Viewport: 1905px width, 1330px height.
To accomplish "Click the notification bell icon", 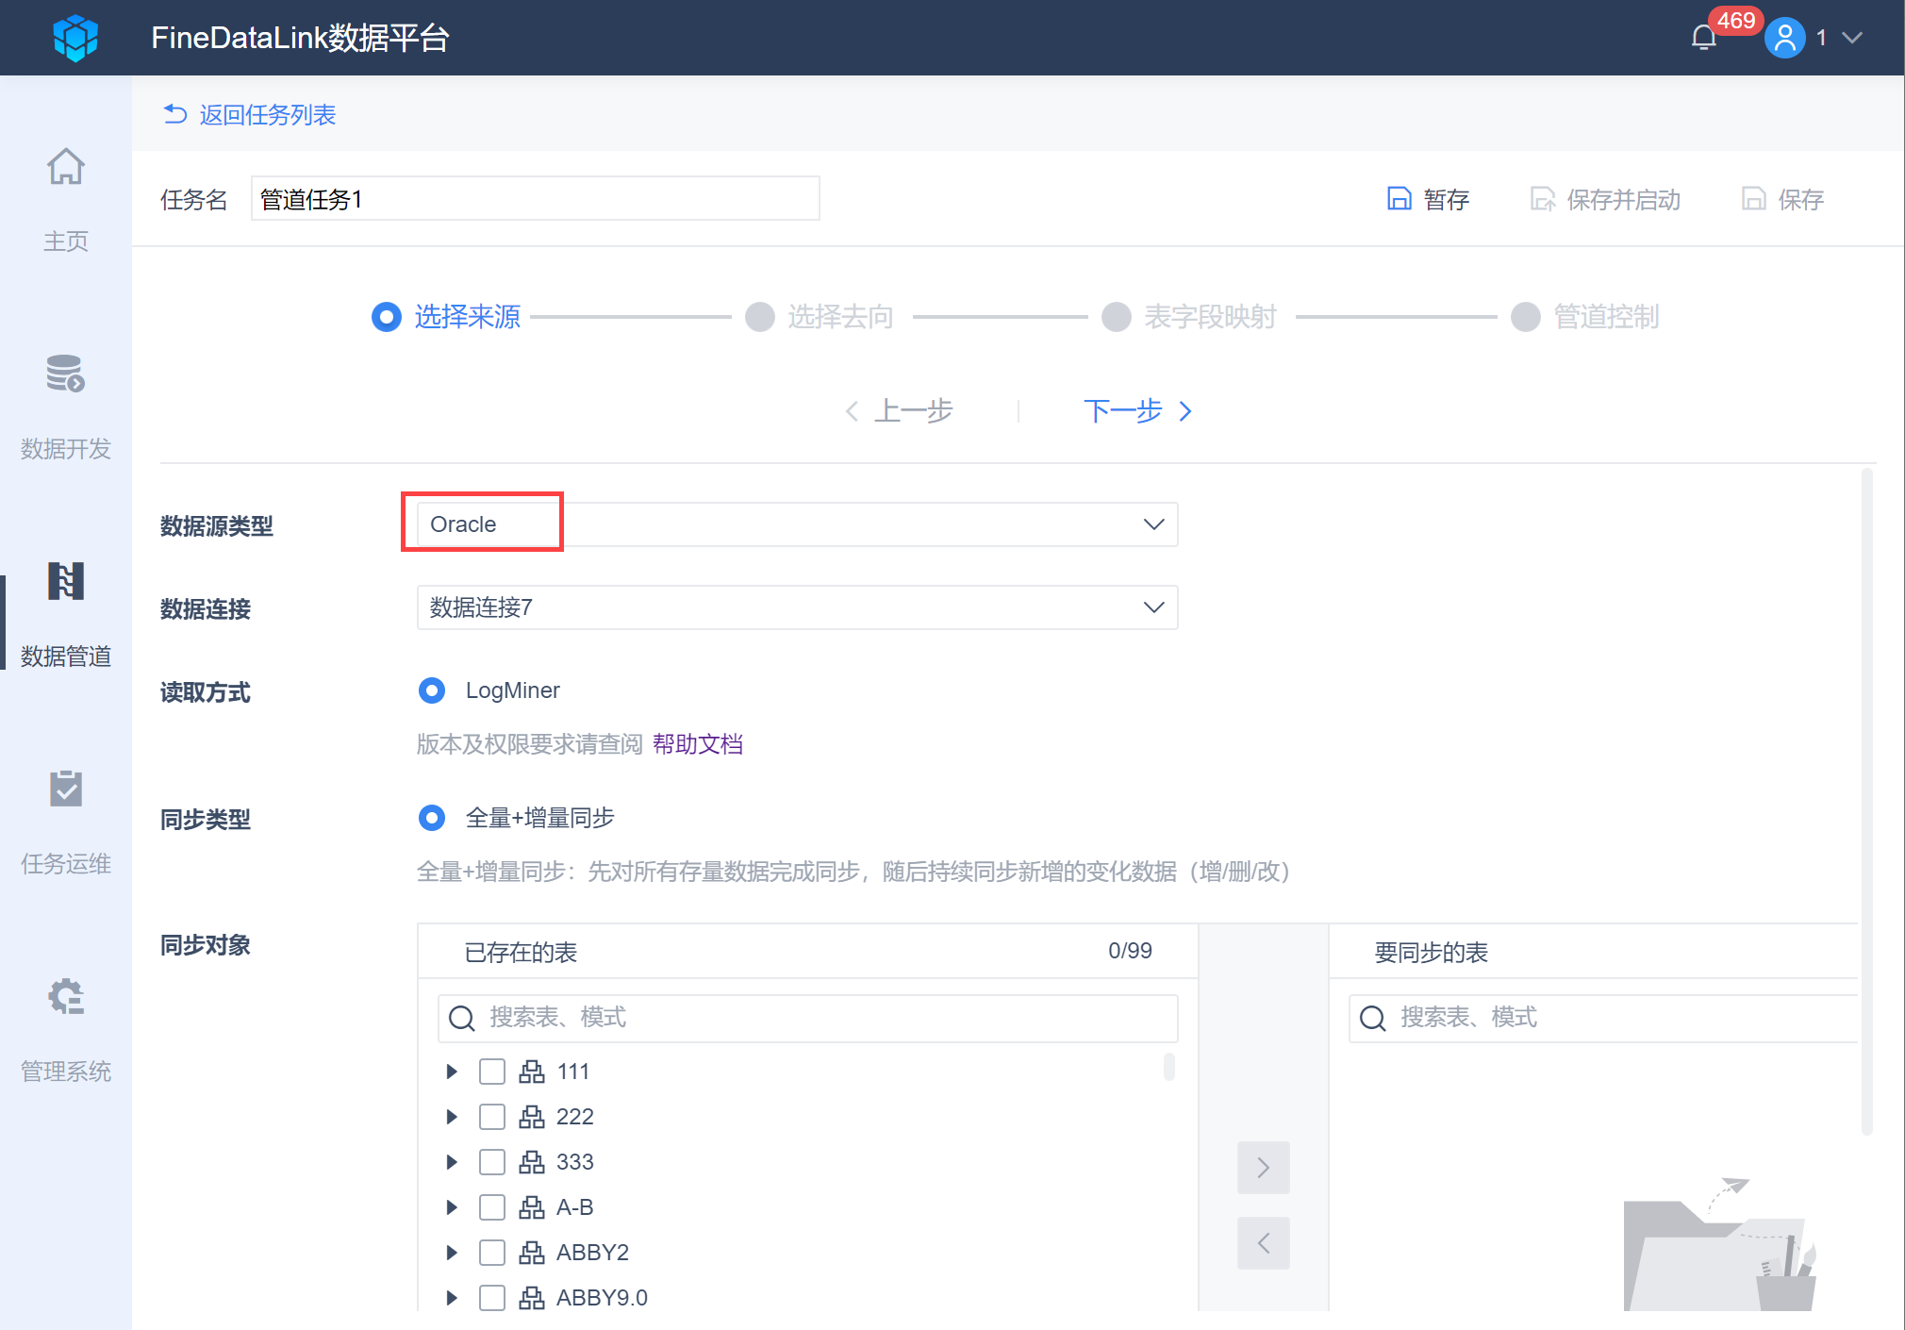I will tap(1703, 38).
